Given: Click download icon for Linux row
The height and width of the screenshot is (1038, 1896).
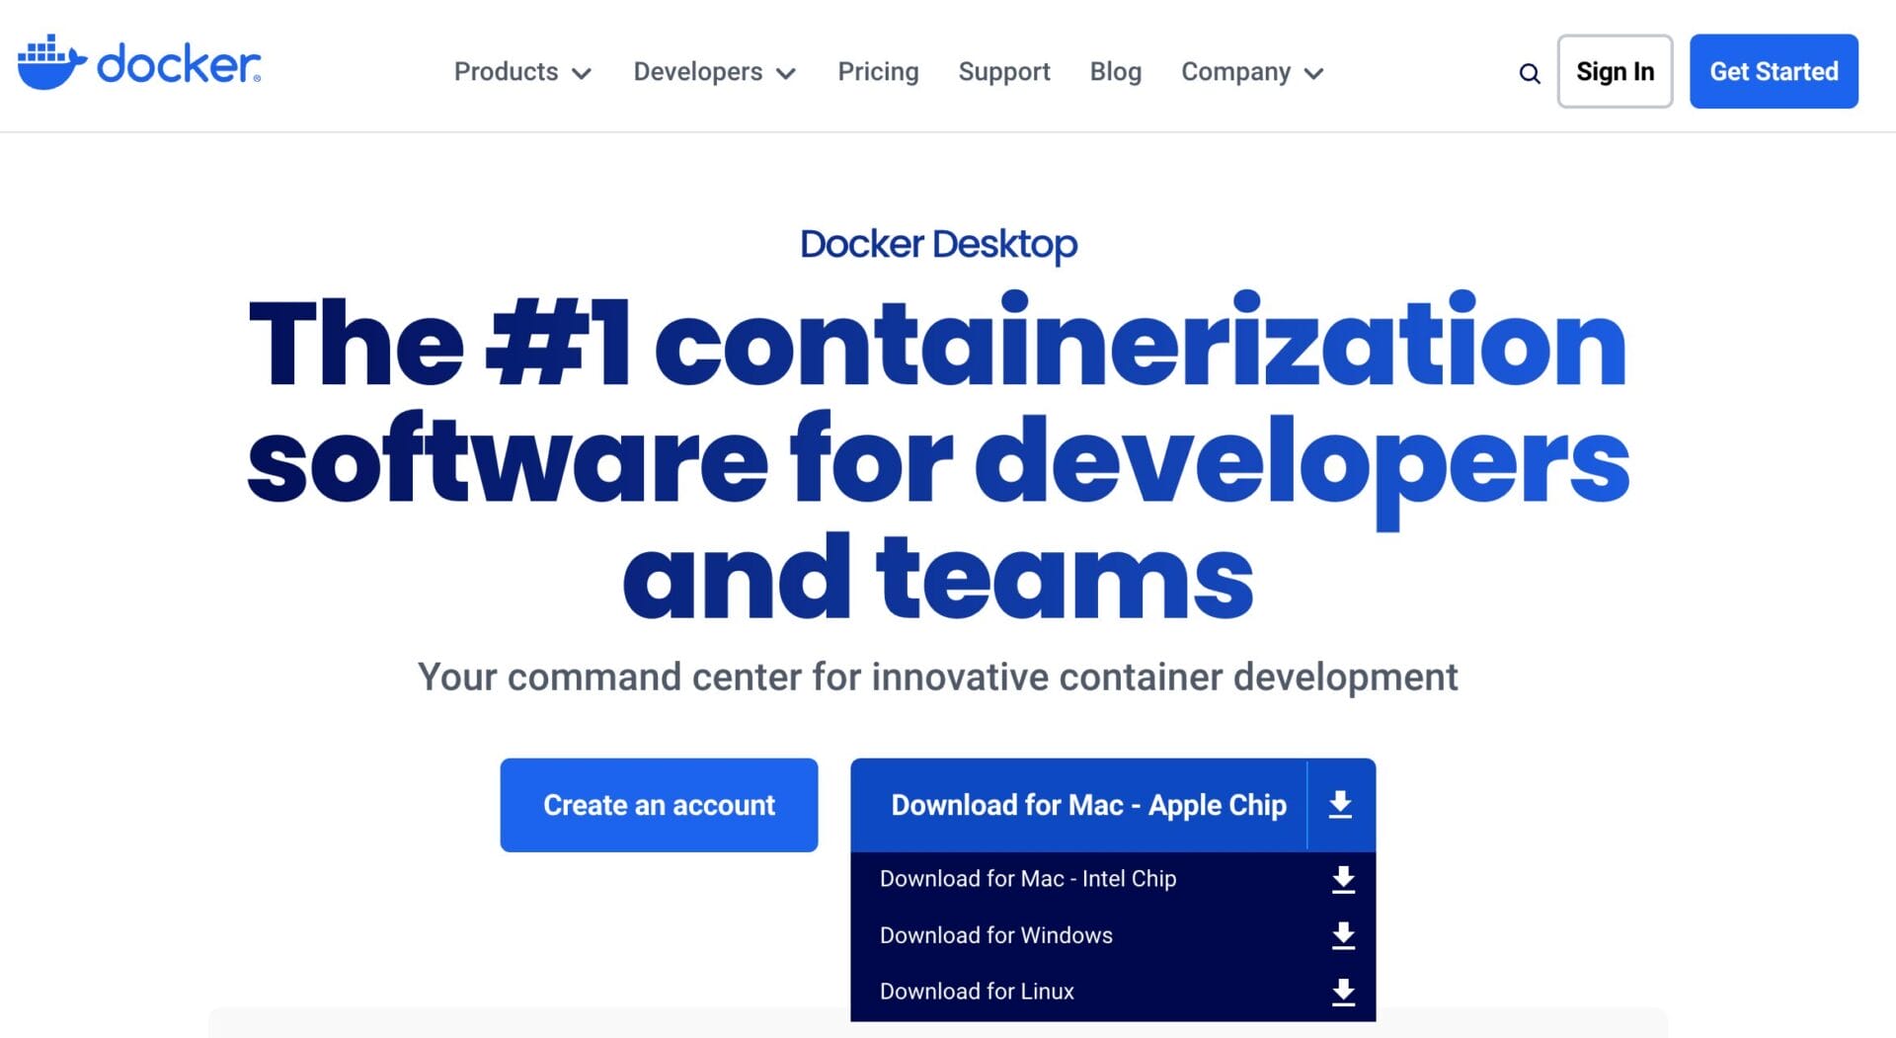Looking at the screenshot, I should [1342, 992].
